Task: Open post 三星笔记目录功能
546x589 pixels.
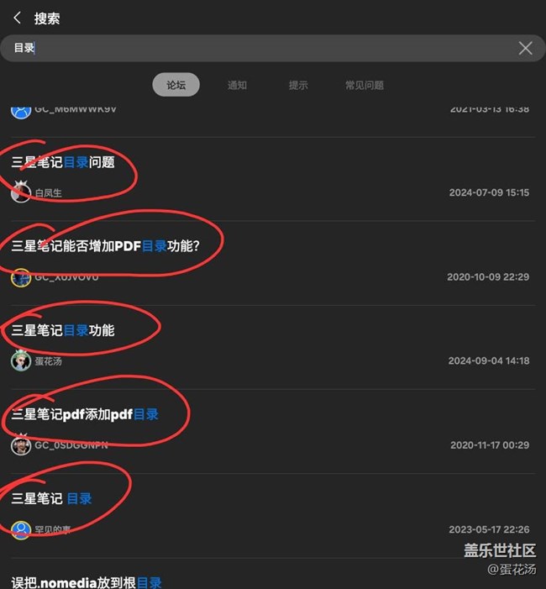Action: coord(63,330)
